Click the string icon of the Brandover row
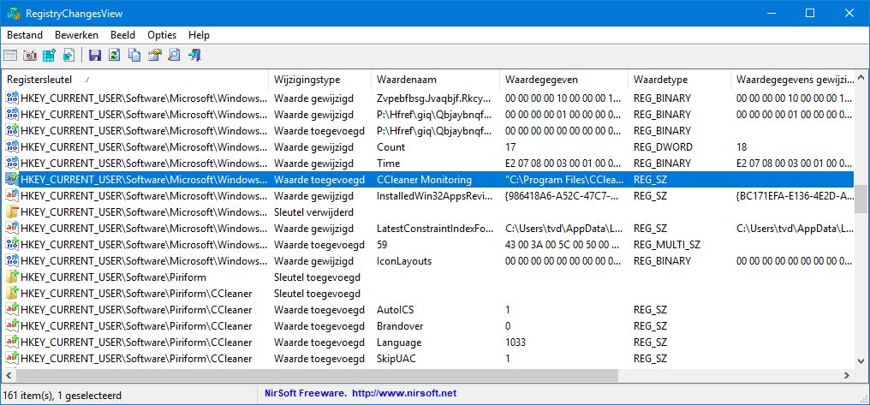Viewport: 870px width, 405px height. (12, 325)
